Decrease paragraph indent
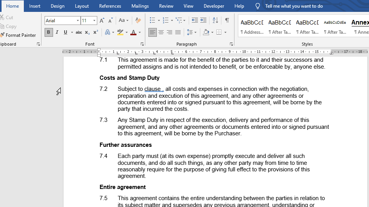The image size is (369, 207). (x=194, y=20)
